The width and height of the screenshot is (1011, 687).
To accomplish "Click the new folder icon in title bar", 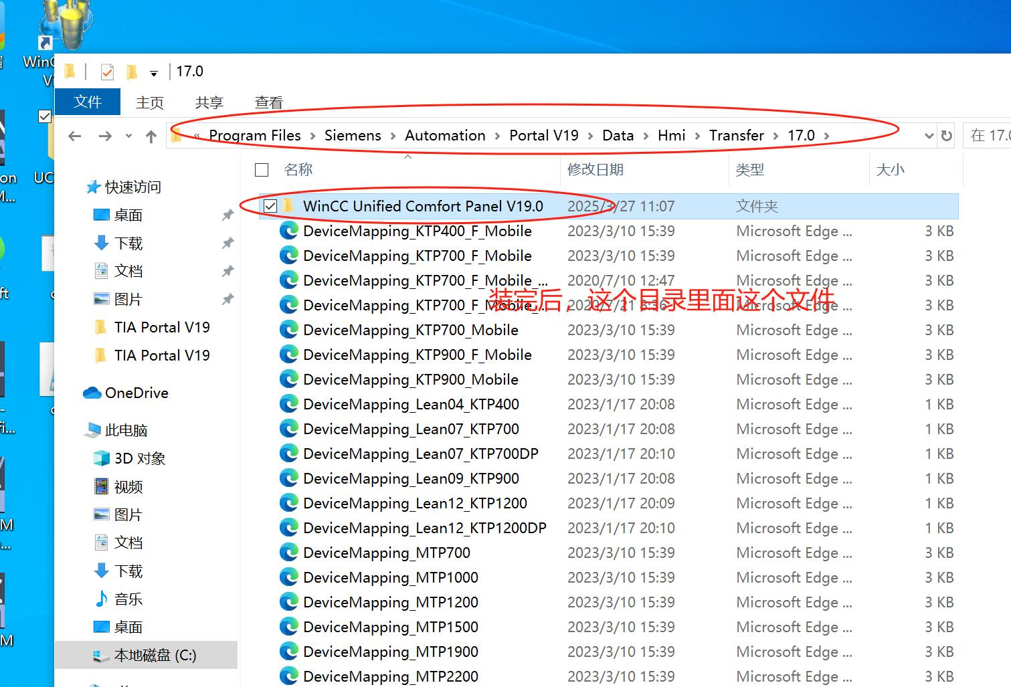I will [x=132, y=72].
